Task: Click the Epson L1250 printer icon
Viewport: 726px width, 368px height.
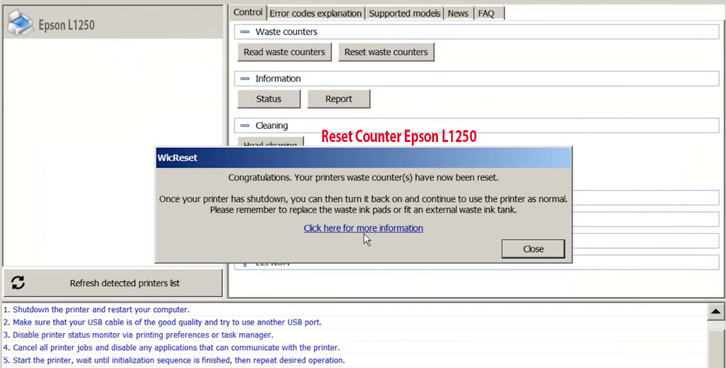Action: pyautogui.click(x=21, y=23)
